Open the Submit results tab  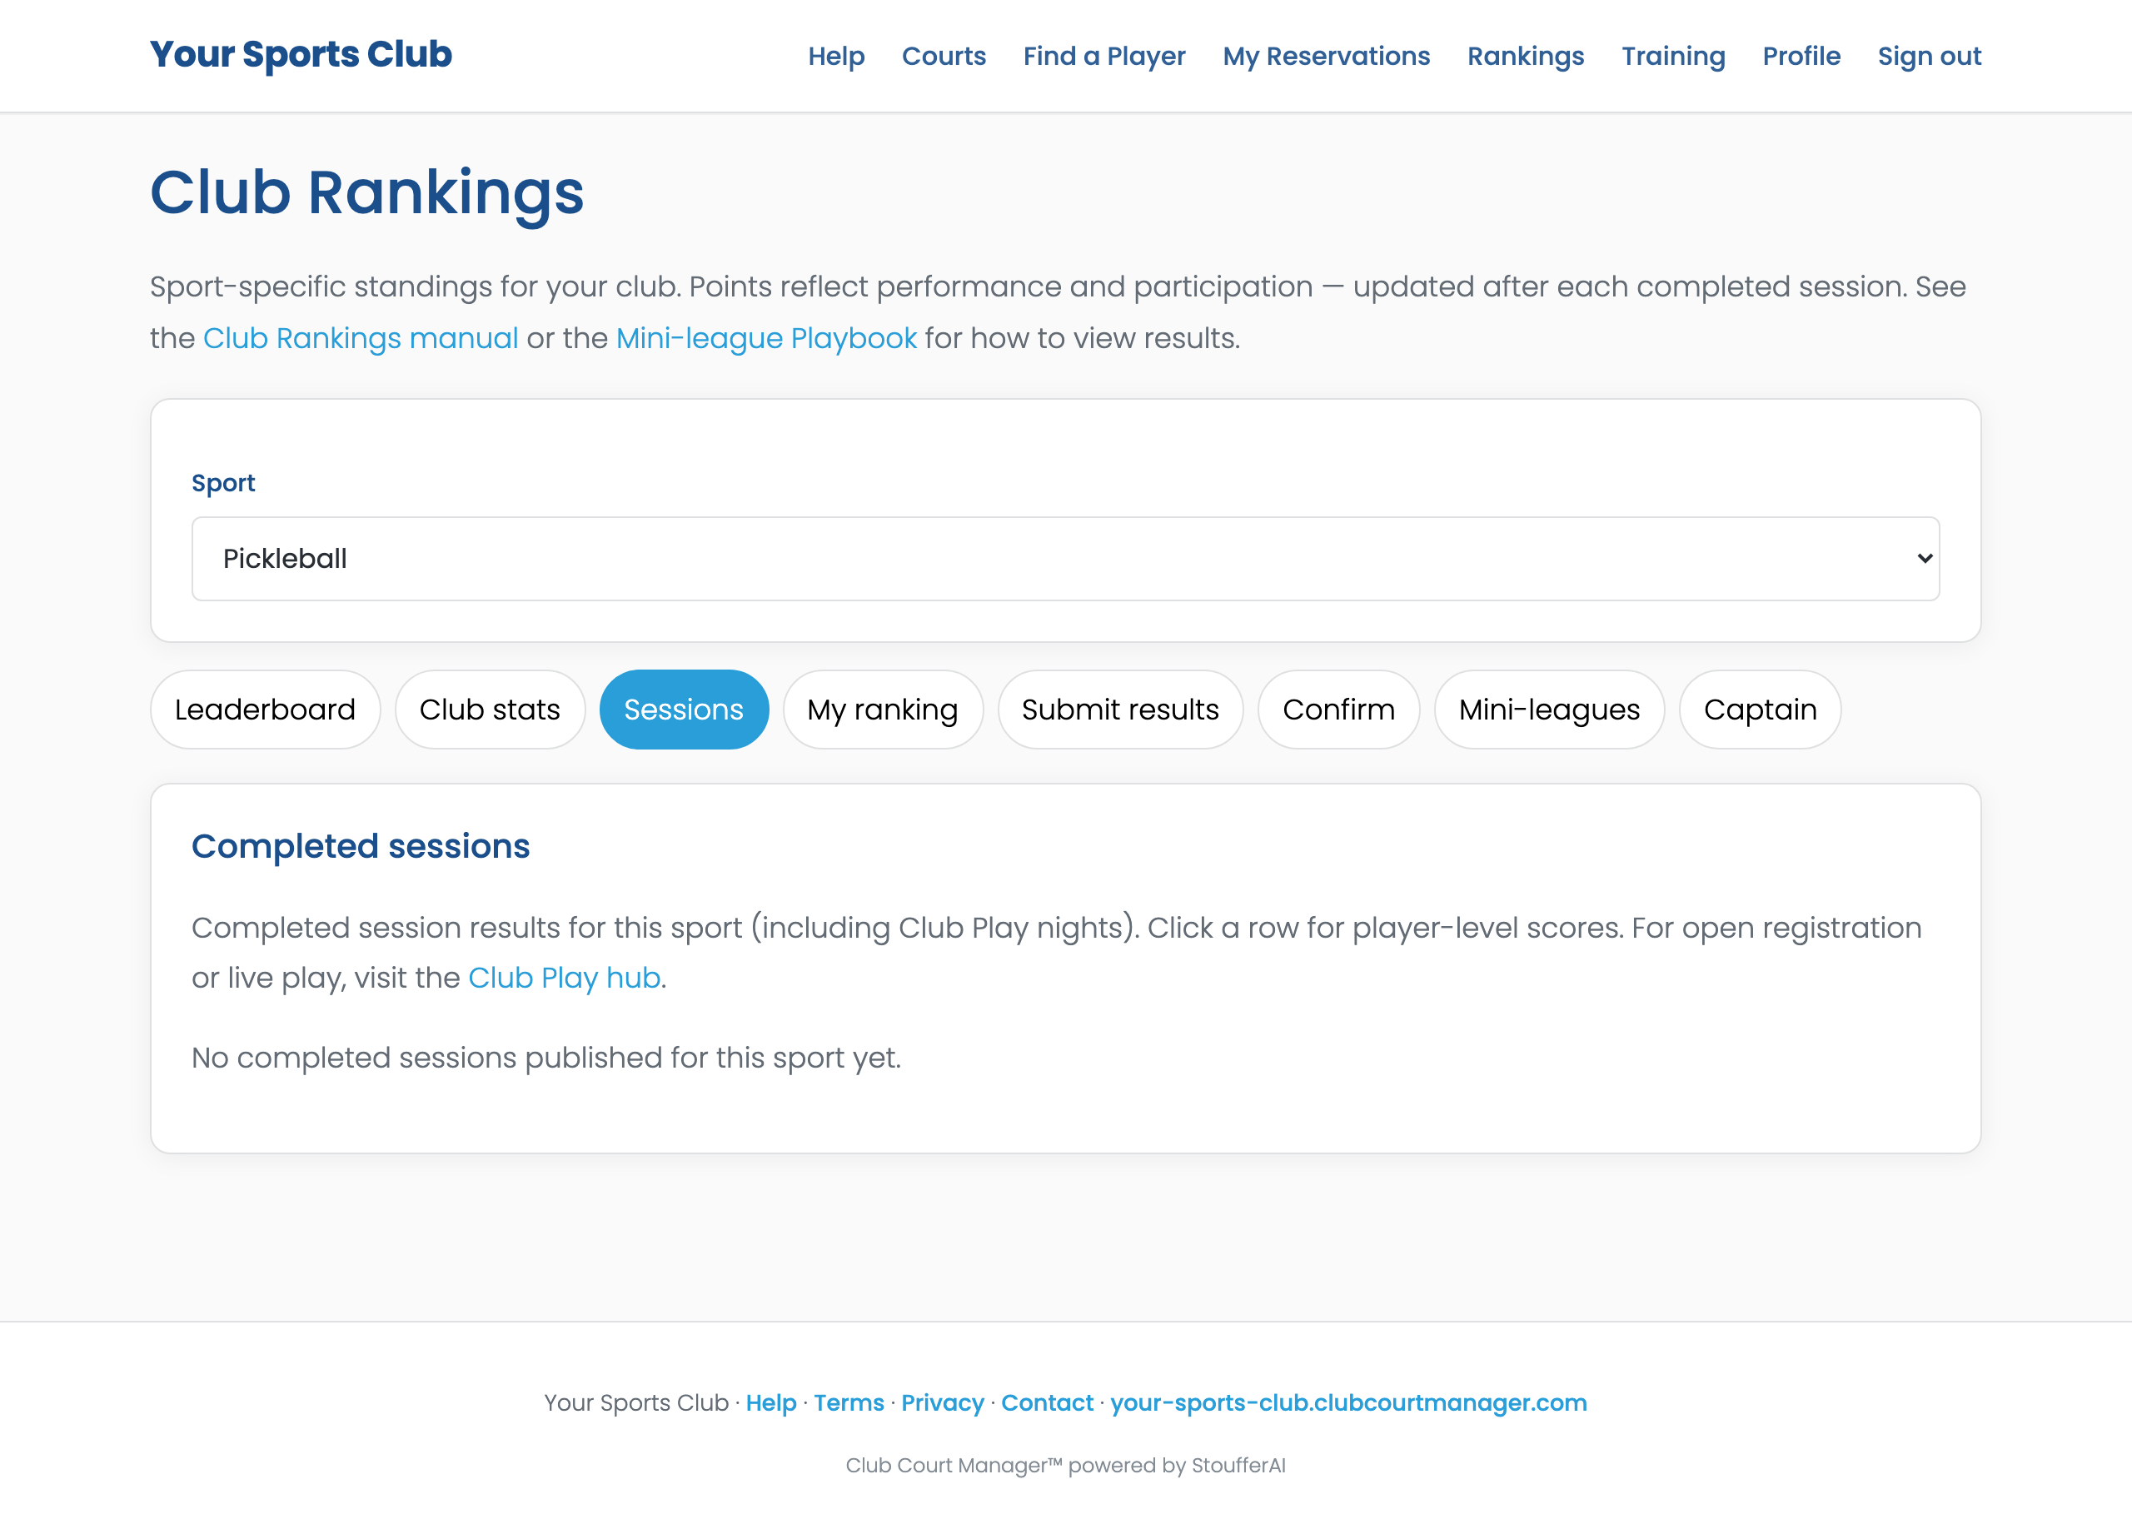(1120, 710)
